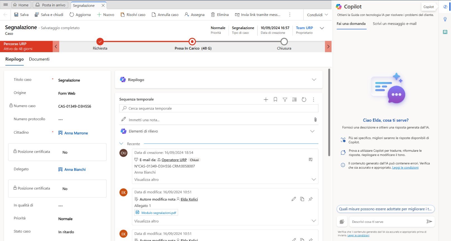Open the Condividi dropdown

click(318, 15)
